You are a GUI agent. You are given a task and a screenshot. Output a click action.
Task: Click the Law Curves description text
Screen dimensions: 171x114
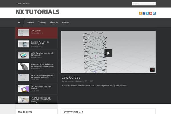pyautogui.click(x=94, y=85)
